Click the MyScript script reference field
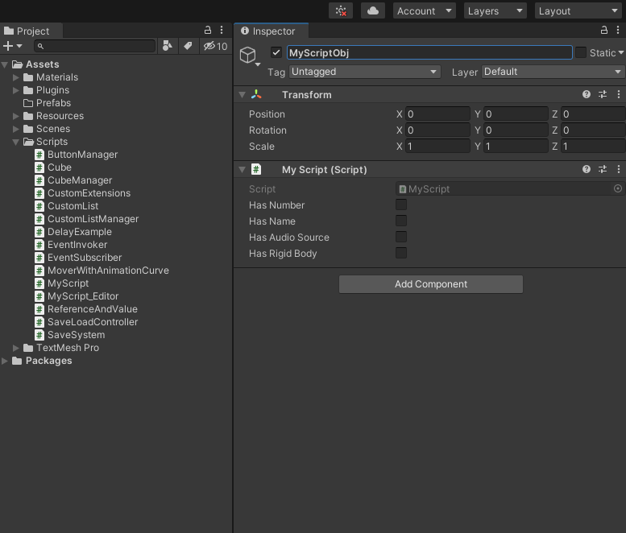This screenshot has height=533, width=626. click(504, 188)
